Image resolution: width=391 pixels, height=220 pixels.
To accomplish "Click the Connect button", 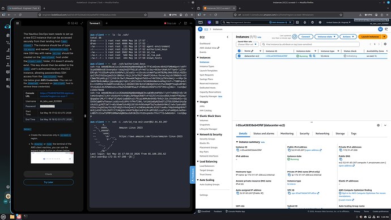I will [306, 37].
